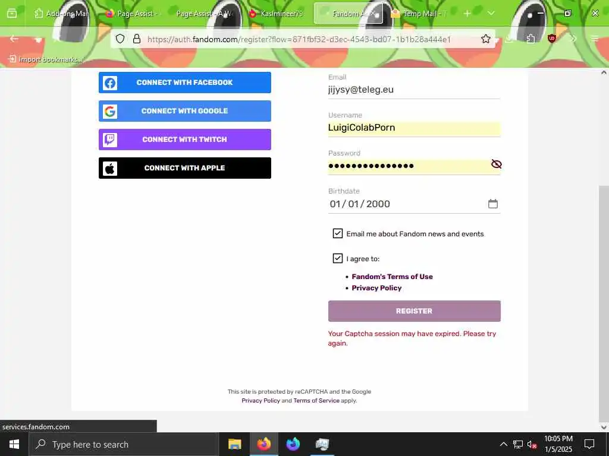Click the Captcha session expired error text
The width and height of the screenshot is (609, 456).
point(412,338)
